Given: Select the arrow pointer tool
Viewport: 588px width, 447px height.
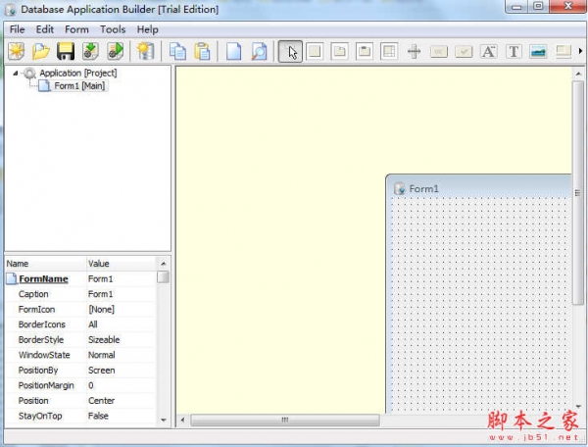Looking at the screenshot, I should (290, 51).
